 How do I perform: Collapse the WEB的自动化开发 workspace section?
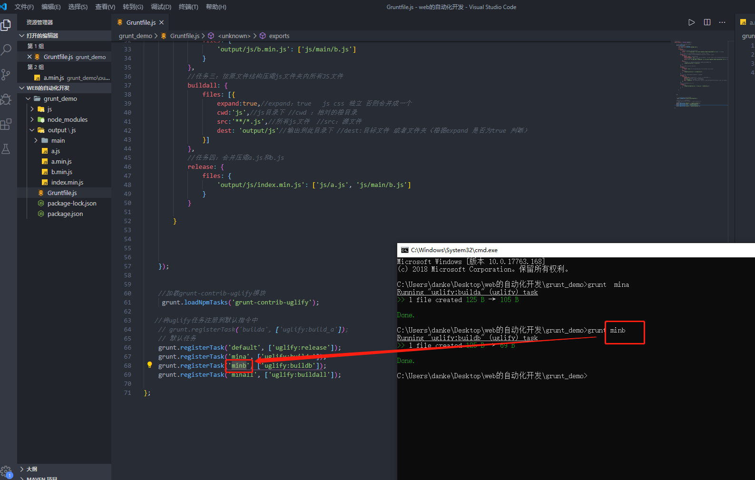[64, 88]
